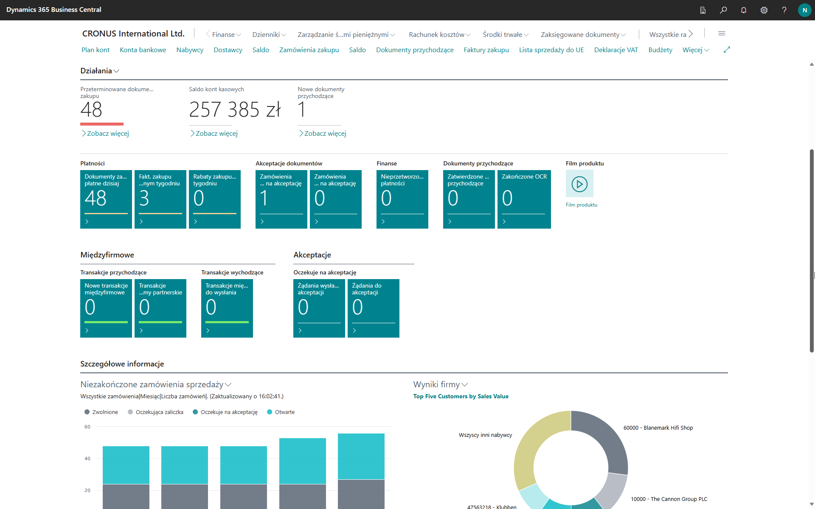Open the hamburger menu icon beside navigation
The height and width of the screenshot is (509, 815).
[x=722, y=34]
